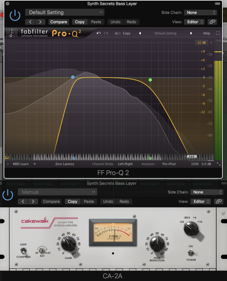Flip the Limit/Compress switch

click(23, 250)
